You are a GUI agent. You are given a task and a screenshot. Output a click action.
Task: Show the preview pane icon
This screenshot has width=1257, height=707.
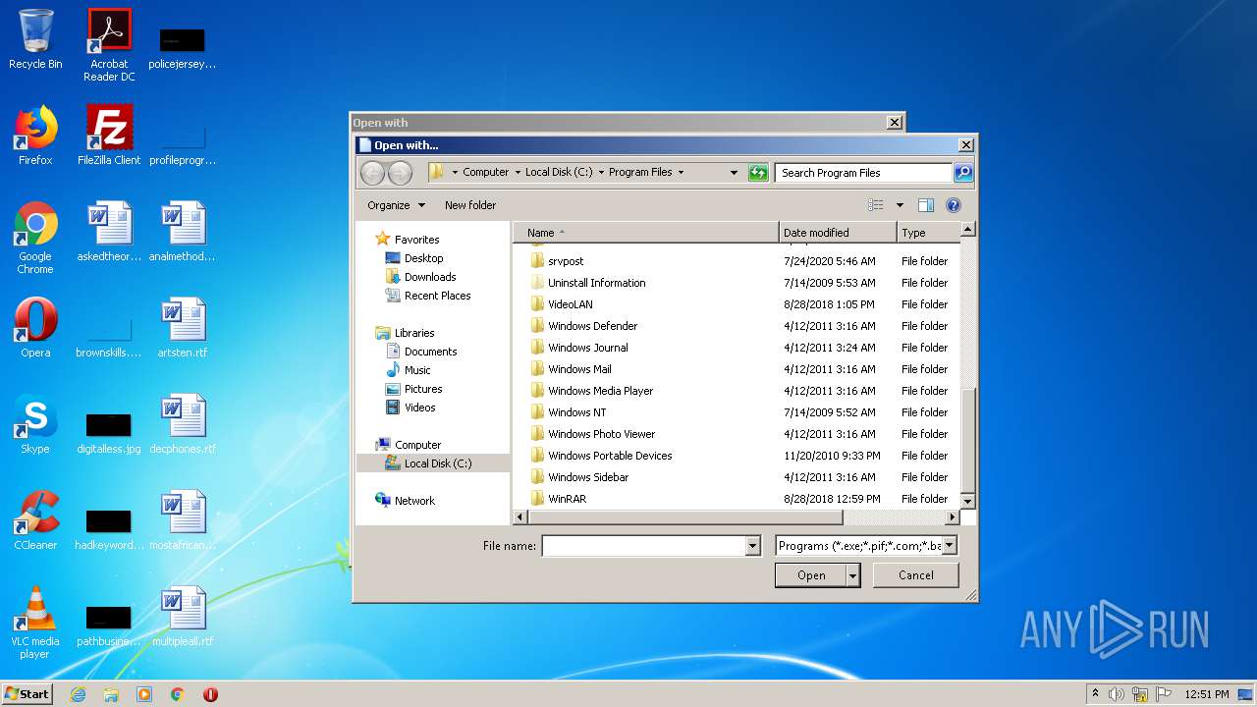(x=925, y=205)
